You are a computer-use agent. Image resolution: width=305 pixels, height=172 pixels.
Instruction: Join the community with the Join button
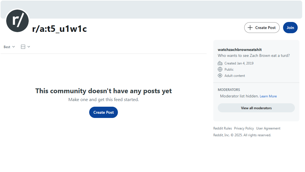click(x=290, y=28)
